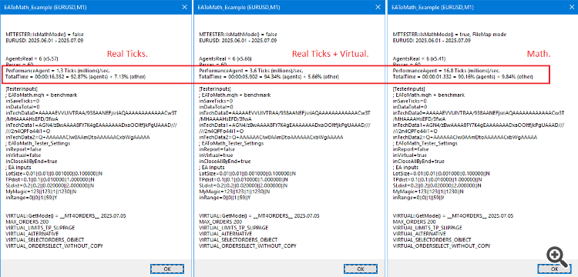Select the line 'AgentsReal = 6 (x5.41)'
The height and width of the screenshot is (277, 578).
tap(419, 58)
